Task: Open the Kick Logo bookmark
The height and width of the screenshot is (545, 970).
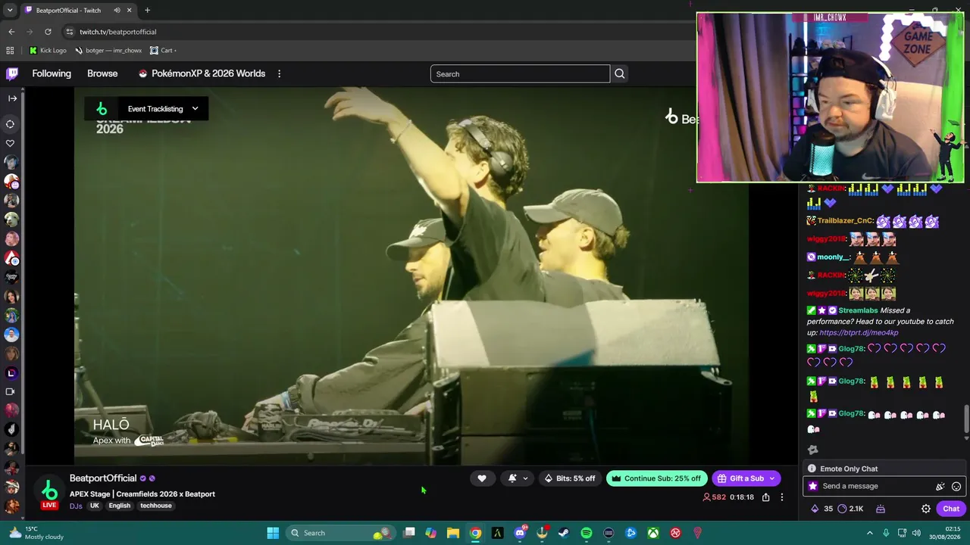Action: 48,51
